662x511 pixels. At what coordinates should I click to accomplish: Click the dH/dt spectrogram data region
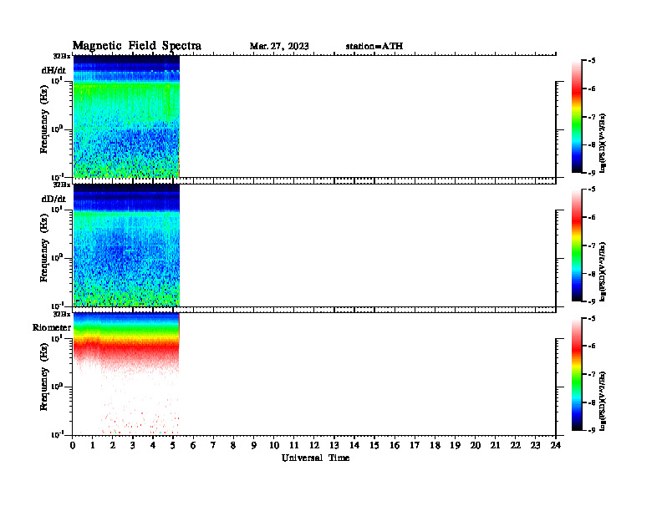tap(126, 116)
